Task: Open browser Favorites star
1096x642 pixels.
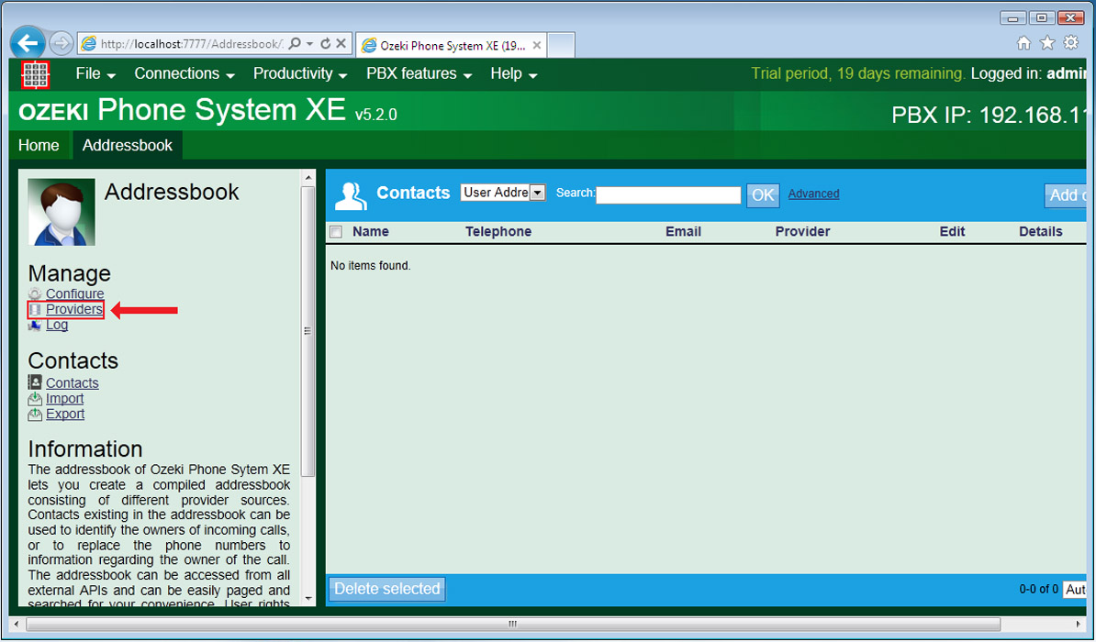Action: 1047,43
